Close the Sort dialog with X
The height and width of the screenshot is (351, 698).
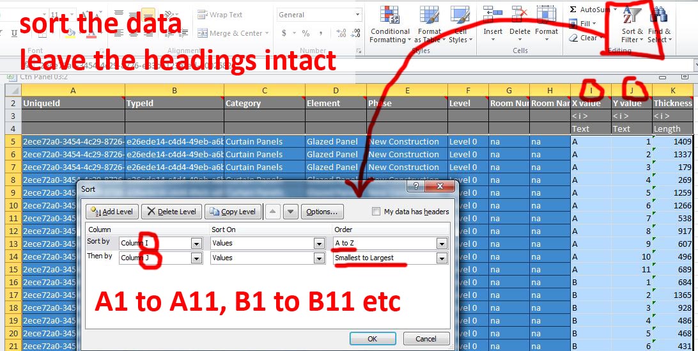pyautogui.click(x=440, y=186)
